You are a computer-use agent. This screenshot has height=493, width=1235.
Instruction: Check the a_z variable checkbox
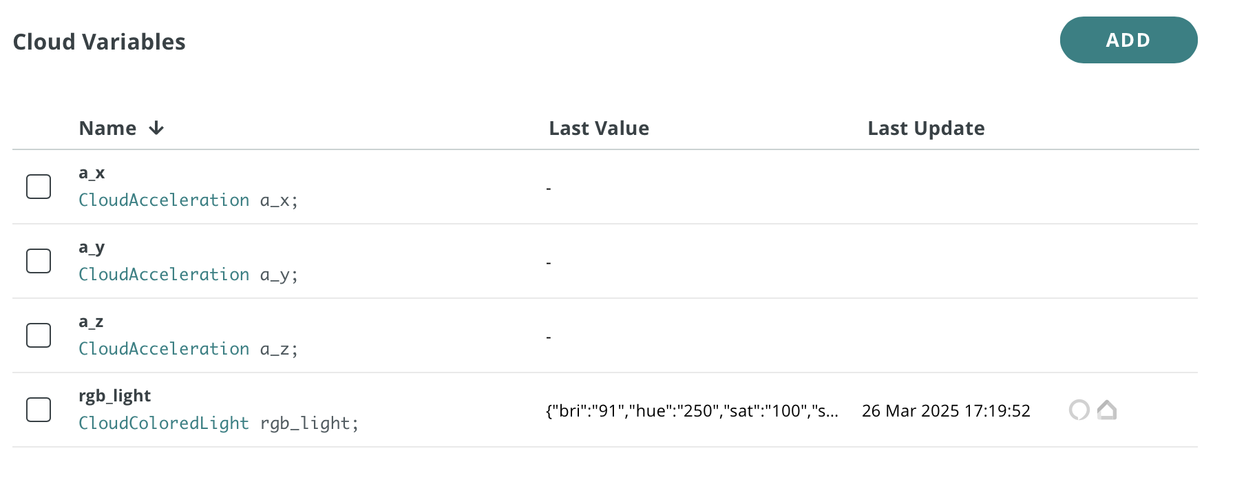[x=39, y=335]
